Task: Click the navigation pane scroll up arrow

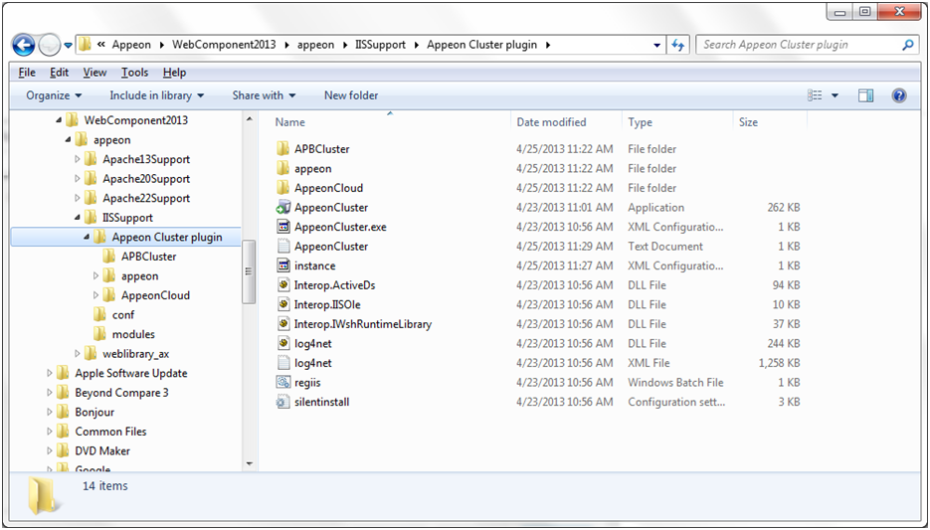Action: coord(249,119)
